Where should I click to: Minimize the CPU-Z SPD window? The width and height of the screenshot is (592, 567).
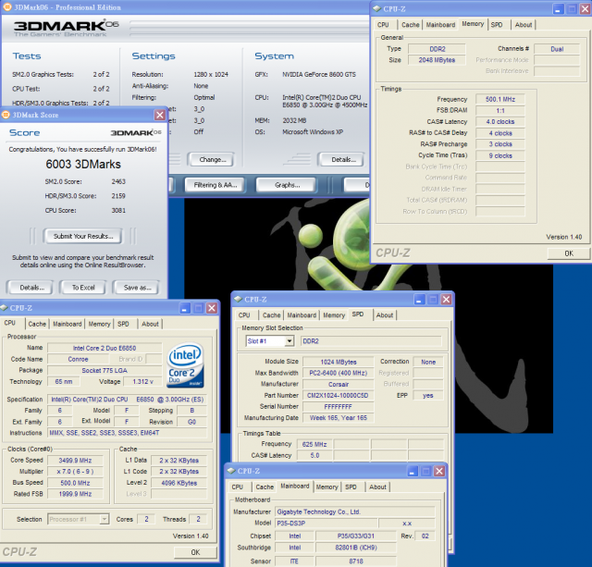click(x=419, y=300)
